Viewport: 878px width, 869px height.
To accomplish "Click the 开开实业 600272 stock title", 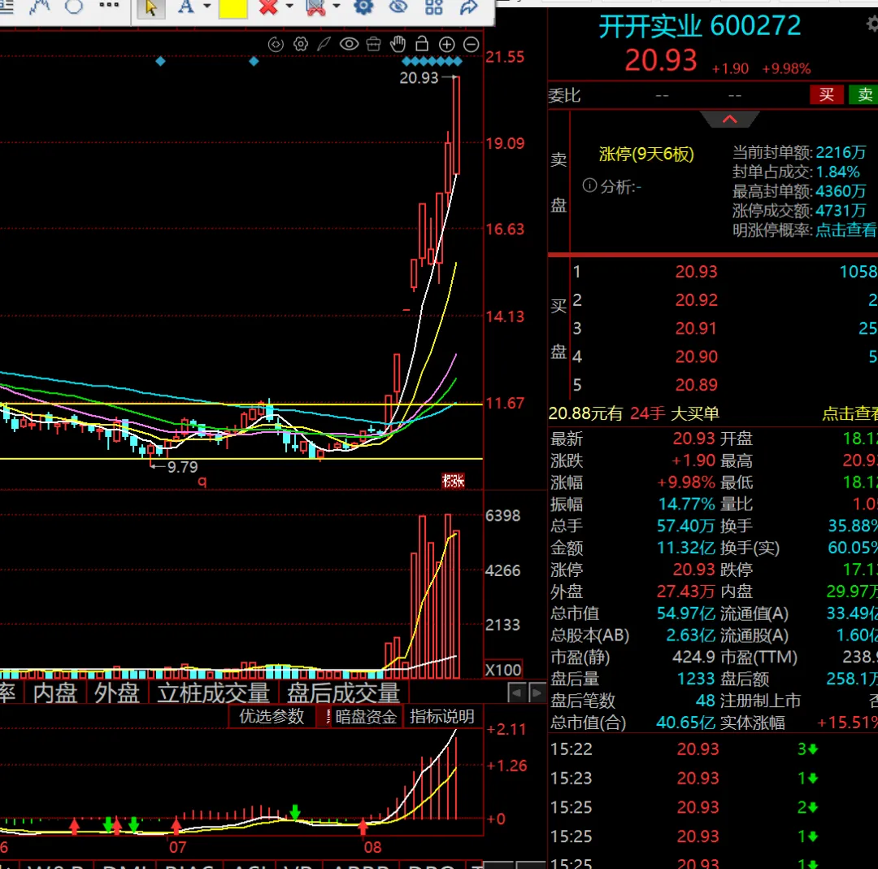I will pyautogui.click(x=700, y=26).
